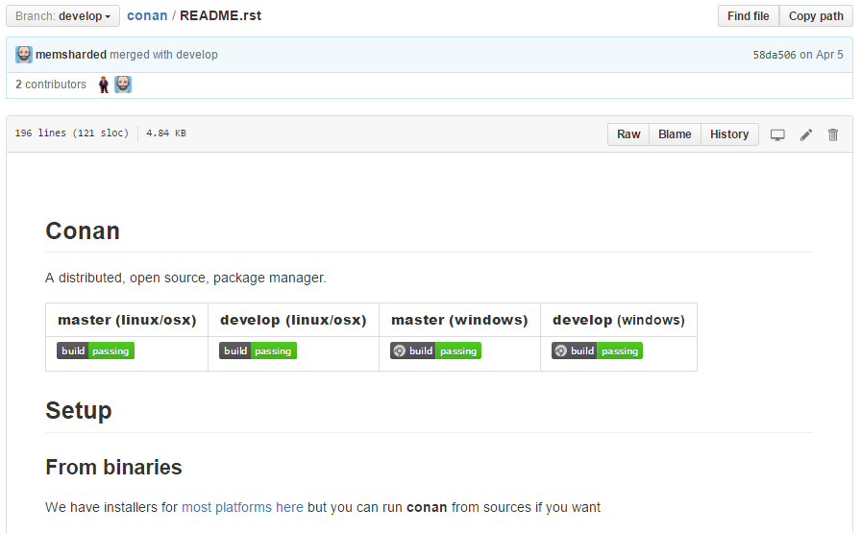861x533 pixels.
Task: Open Blame view for README.rst
Action: 675,134
